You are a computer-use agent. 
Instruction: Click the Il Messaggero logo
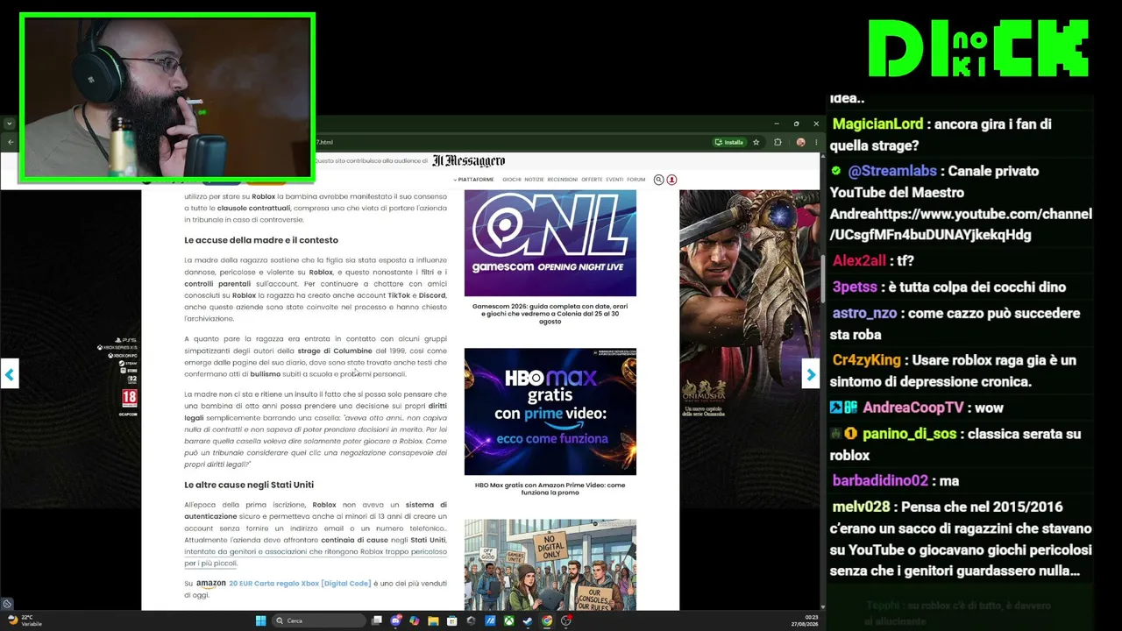tap(468, 161)
